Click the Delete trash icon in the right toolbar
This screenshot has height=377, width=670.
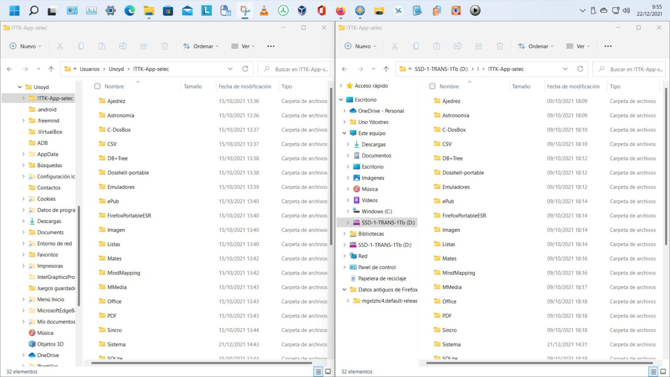[x=500, y=46]
